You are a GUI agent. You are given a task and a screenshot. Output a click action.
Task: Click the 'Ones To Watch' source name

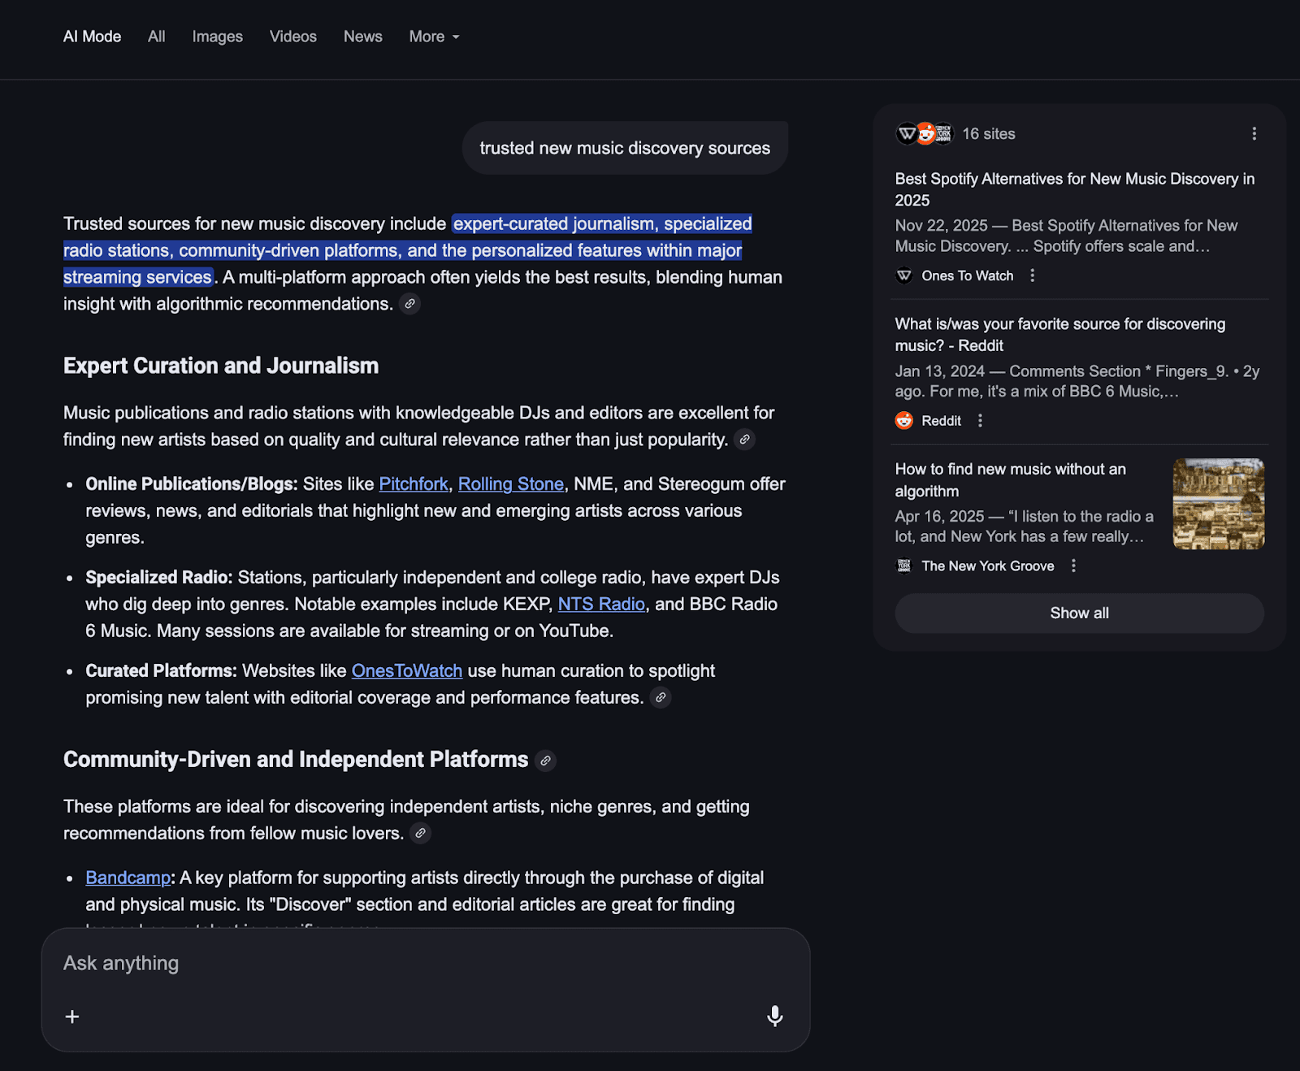click(968, 276)
